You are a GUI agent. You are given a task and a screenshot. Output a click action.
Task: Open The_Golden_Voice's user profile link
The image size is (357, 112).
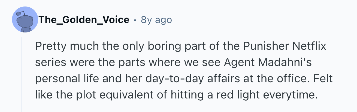pos(84,20)
